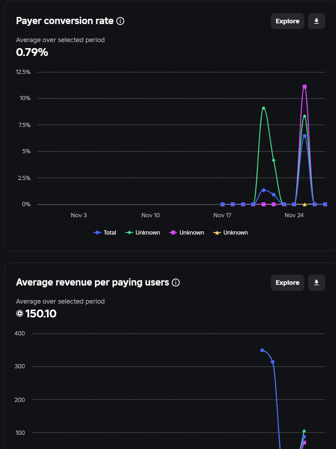Click blue revenue point near 350

click(x=262, y=350)
